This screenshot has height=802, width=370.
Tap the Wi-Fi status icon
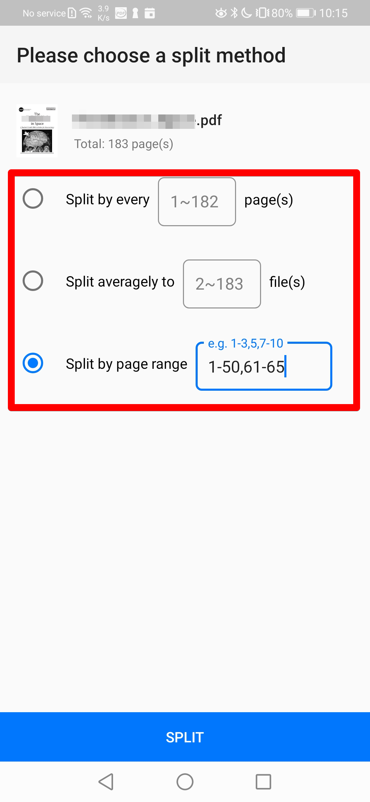pos(86,13)
